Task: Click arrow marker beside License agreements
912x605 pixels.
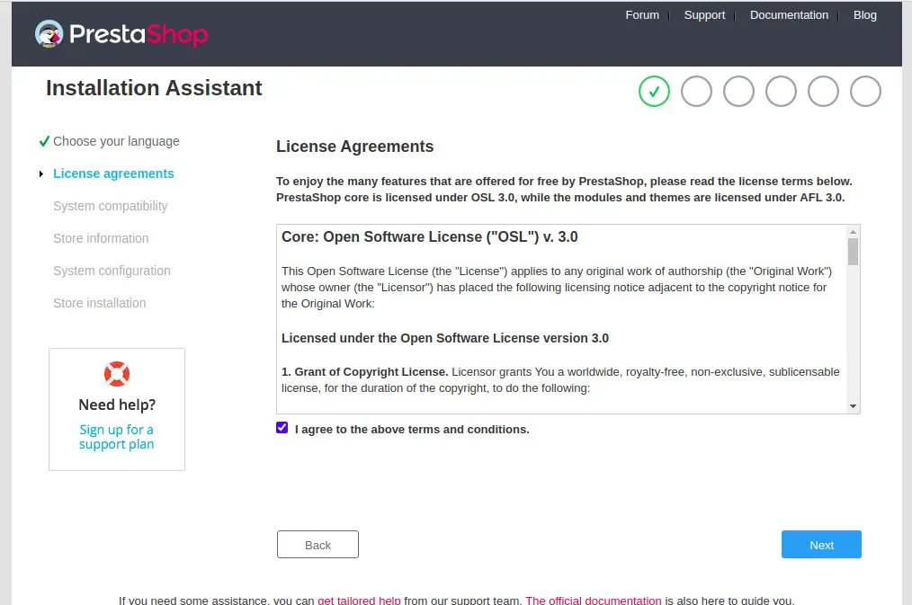Action: pos(41,173)
